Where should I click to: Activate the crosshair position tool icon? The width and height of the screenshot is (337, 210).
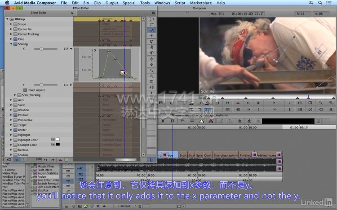pos(151,36)
